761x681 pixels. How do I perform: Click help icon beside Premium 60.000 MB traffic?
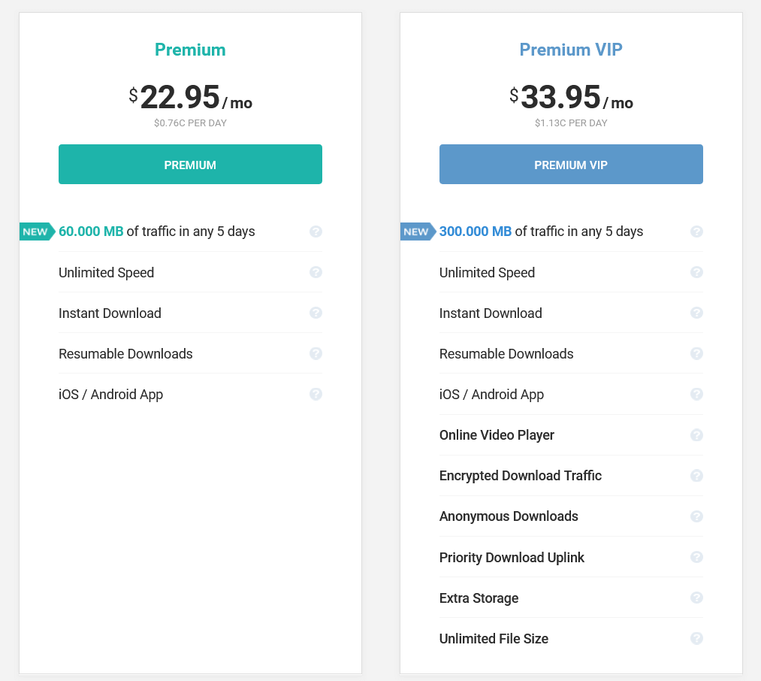coord(316,232)
